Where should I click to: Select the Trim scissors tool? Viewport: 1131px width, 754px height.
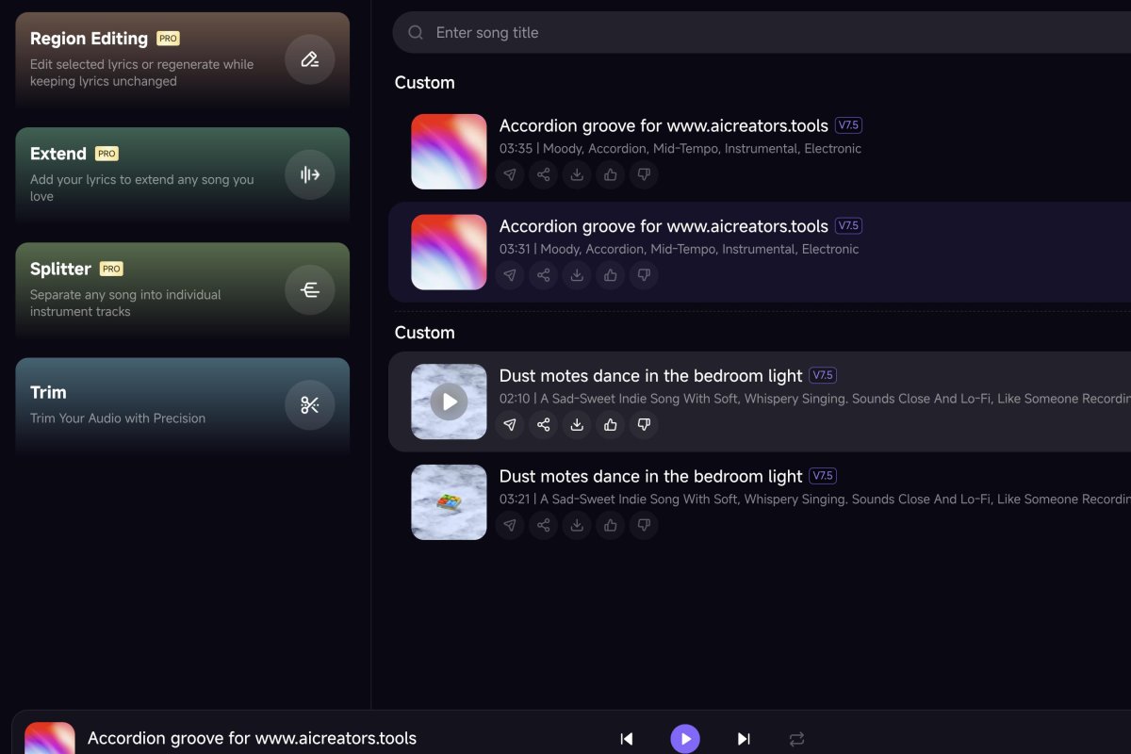[309, 404]
